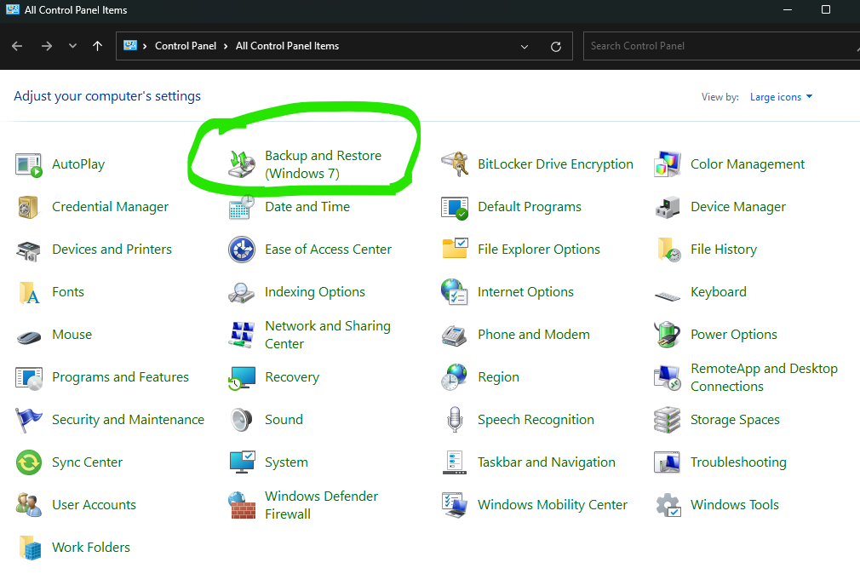Open the Indexing Options icon
This screenshot has width=860, height=574.
pyautogui.click(x=242, y=292)
